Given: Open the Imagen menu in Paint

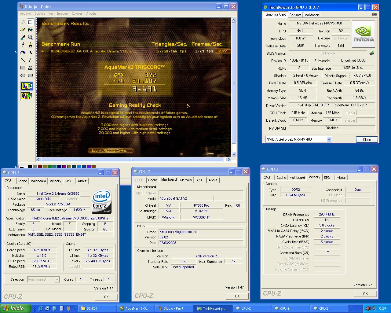Looking at the screenshot, I should 62,13.
